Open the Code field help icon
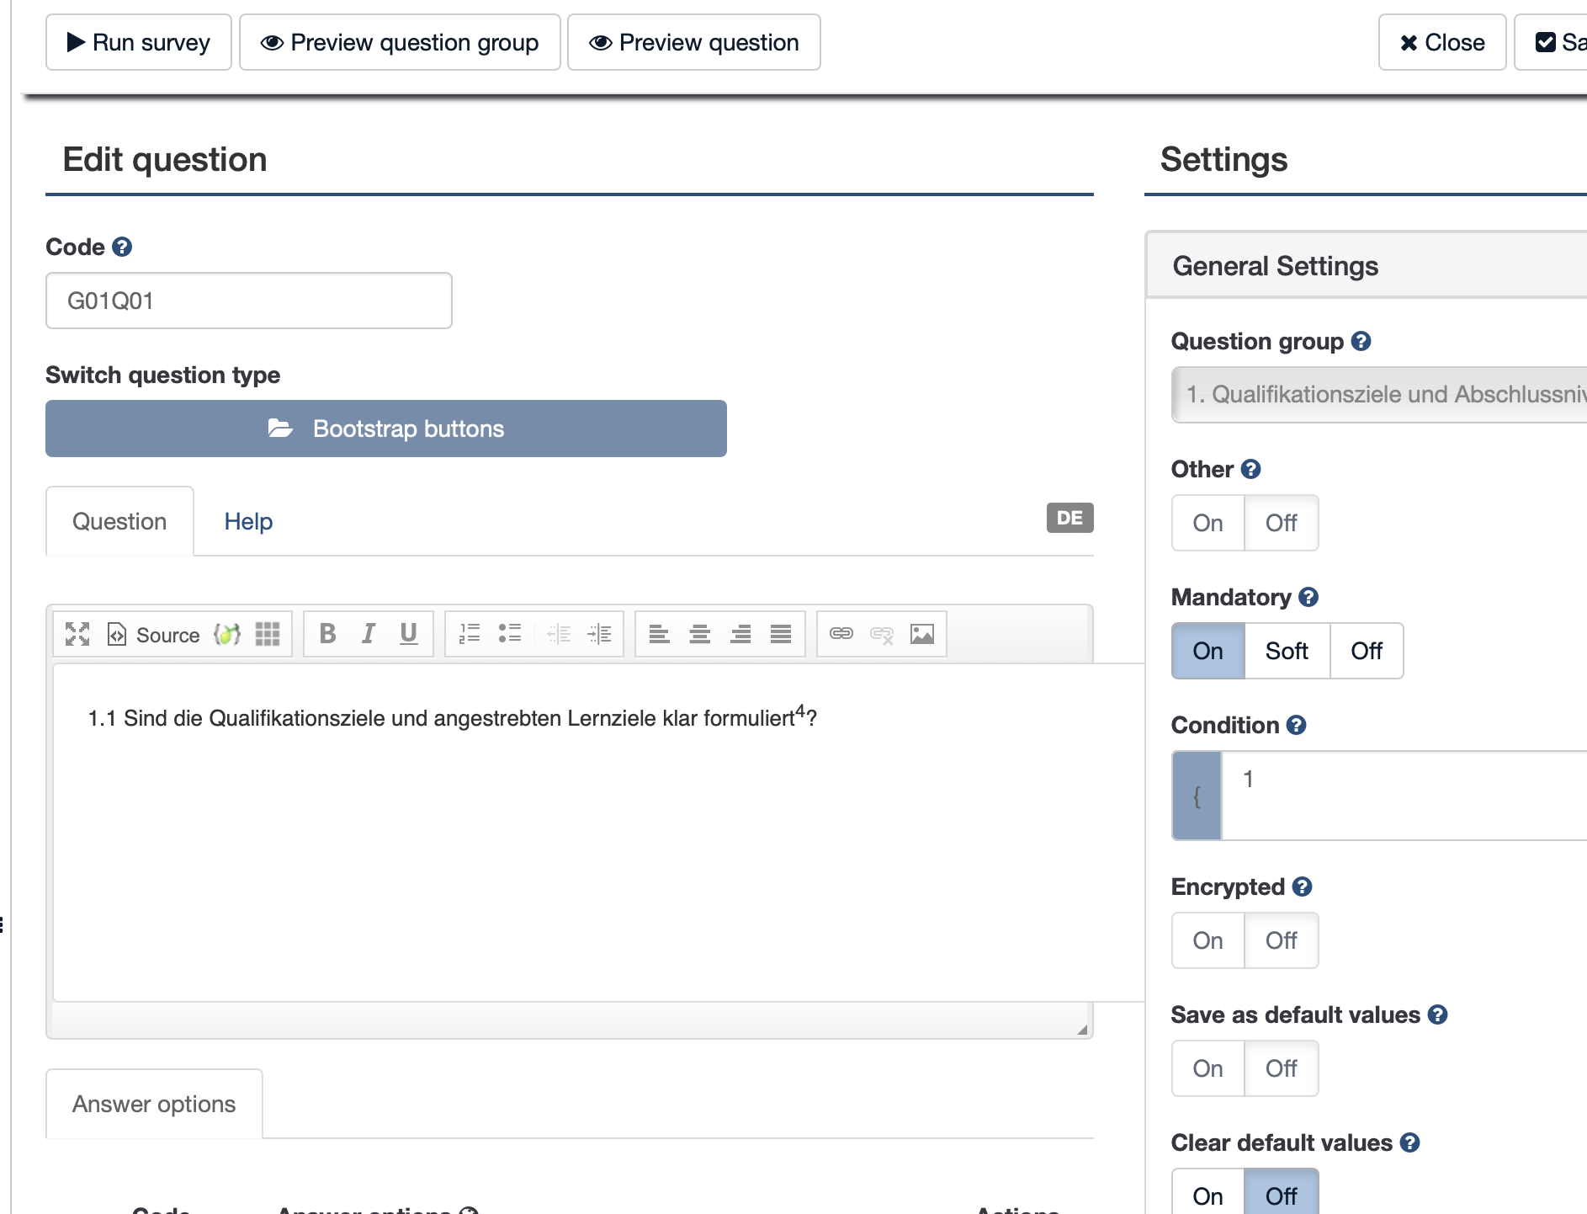The width and height of the screenshot is (1587, 1214). click(x=122, y=248)
